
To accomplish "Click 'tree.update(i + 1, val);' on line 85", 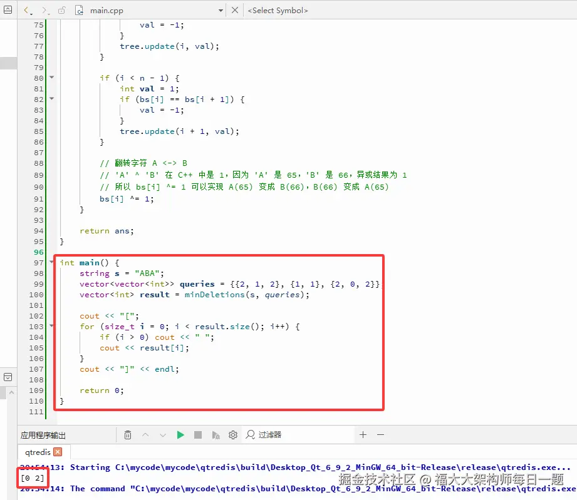I will pos(179,131).
